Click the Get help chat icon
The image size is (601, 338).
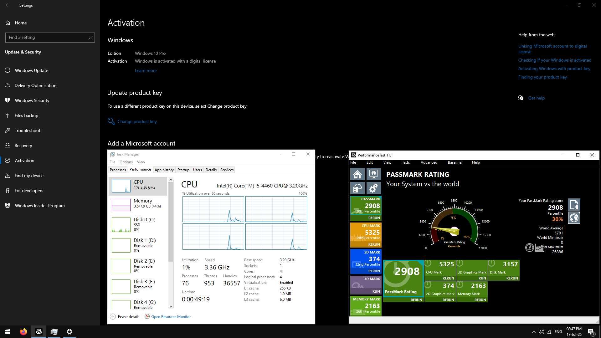pos(521,98)
